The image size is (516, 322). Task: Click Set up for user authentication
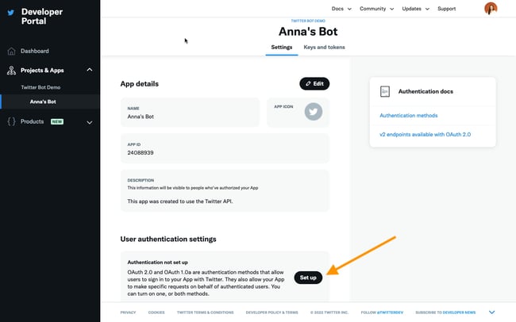tap(308, 278)
